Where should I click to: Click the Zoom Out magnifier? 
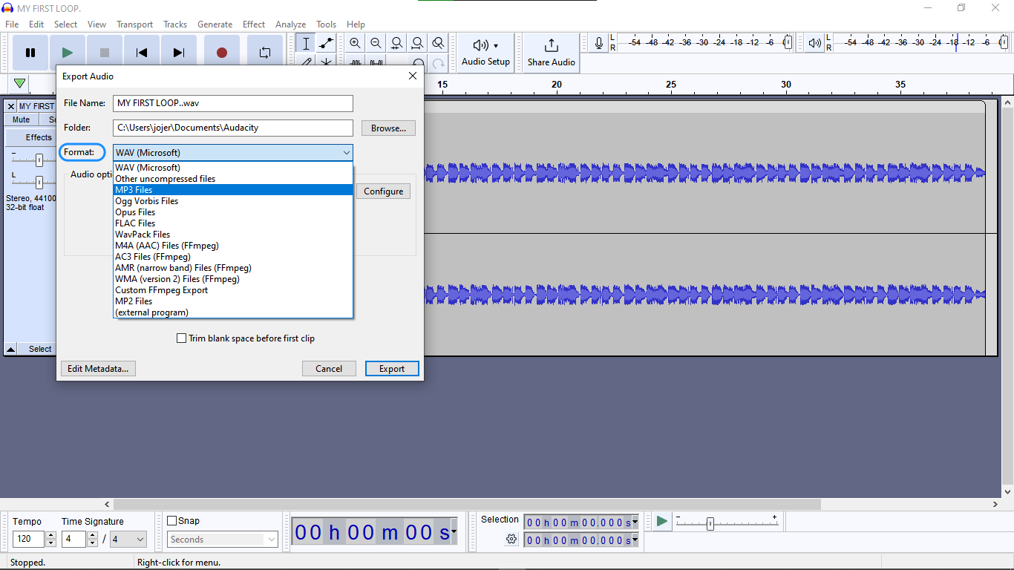point(376,43)
